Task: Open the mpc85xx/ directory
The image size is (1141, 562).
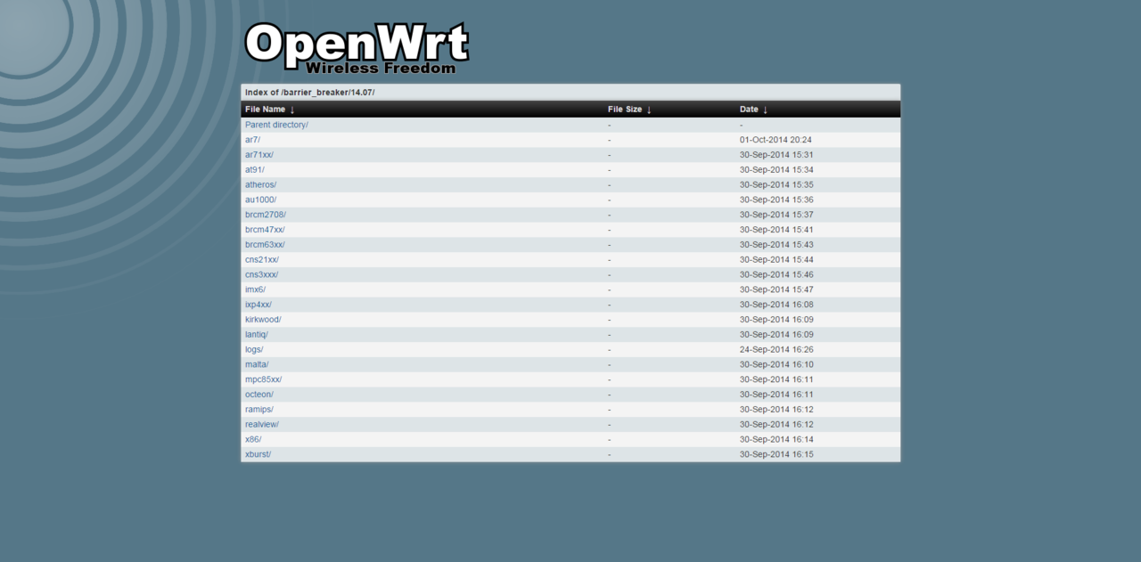Action: (264, 379)
